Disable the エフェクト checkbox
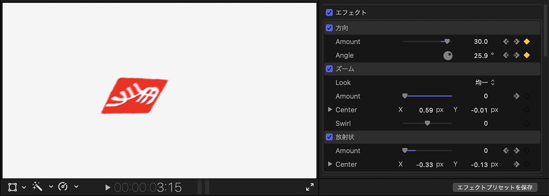Image resolution: width=549 pixels, height=196 pixels. pos(329,12)
